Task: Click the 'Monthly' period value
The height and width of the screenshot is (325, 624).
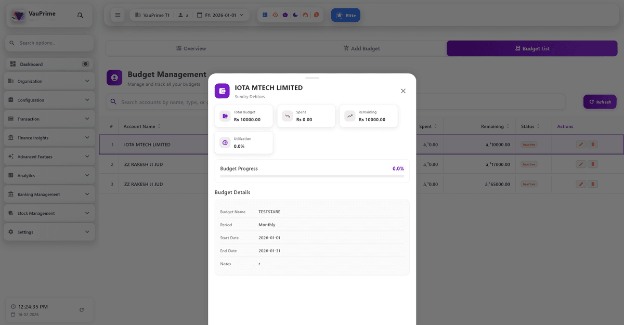Action: pos(267,225)
